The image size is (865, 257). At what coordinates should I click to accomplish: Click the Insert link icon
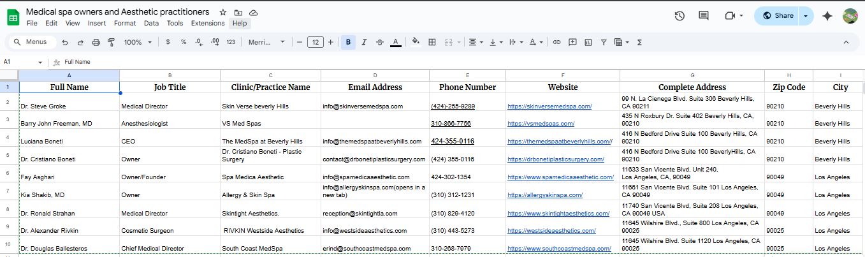coord(556,42)
